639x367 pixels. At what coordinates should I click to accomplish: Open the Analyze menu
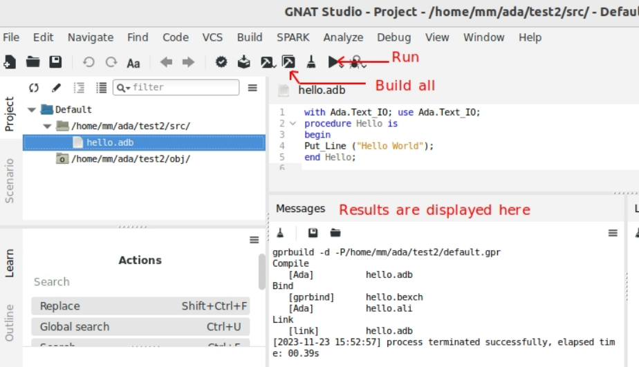[x=343, y=37]
